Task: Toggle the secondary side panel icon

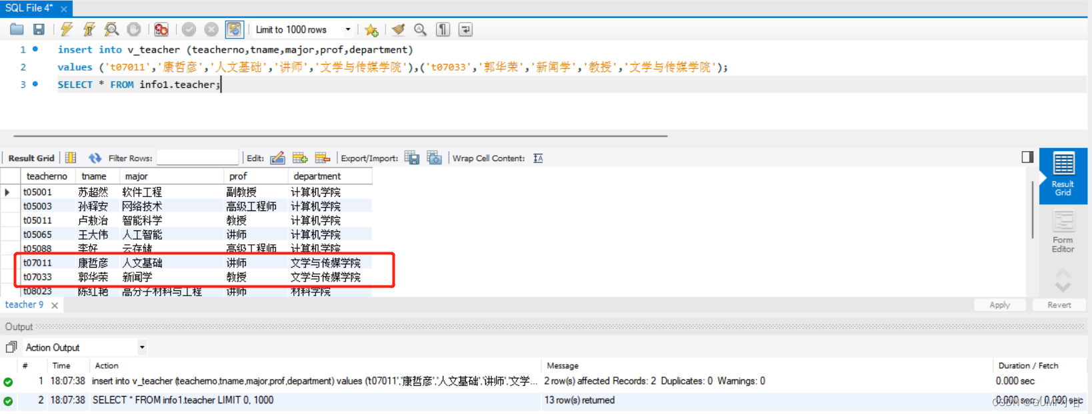Action: coord(1027,157)
